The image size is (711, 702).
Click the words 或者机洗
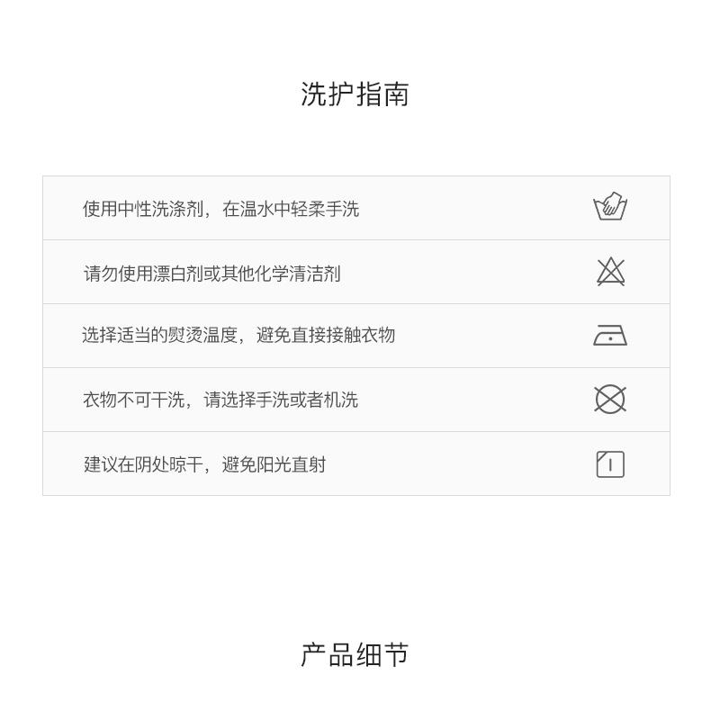point(324,400)
